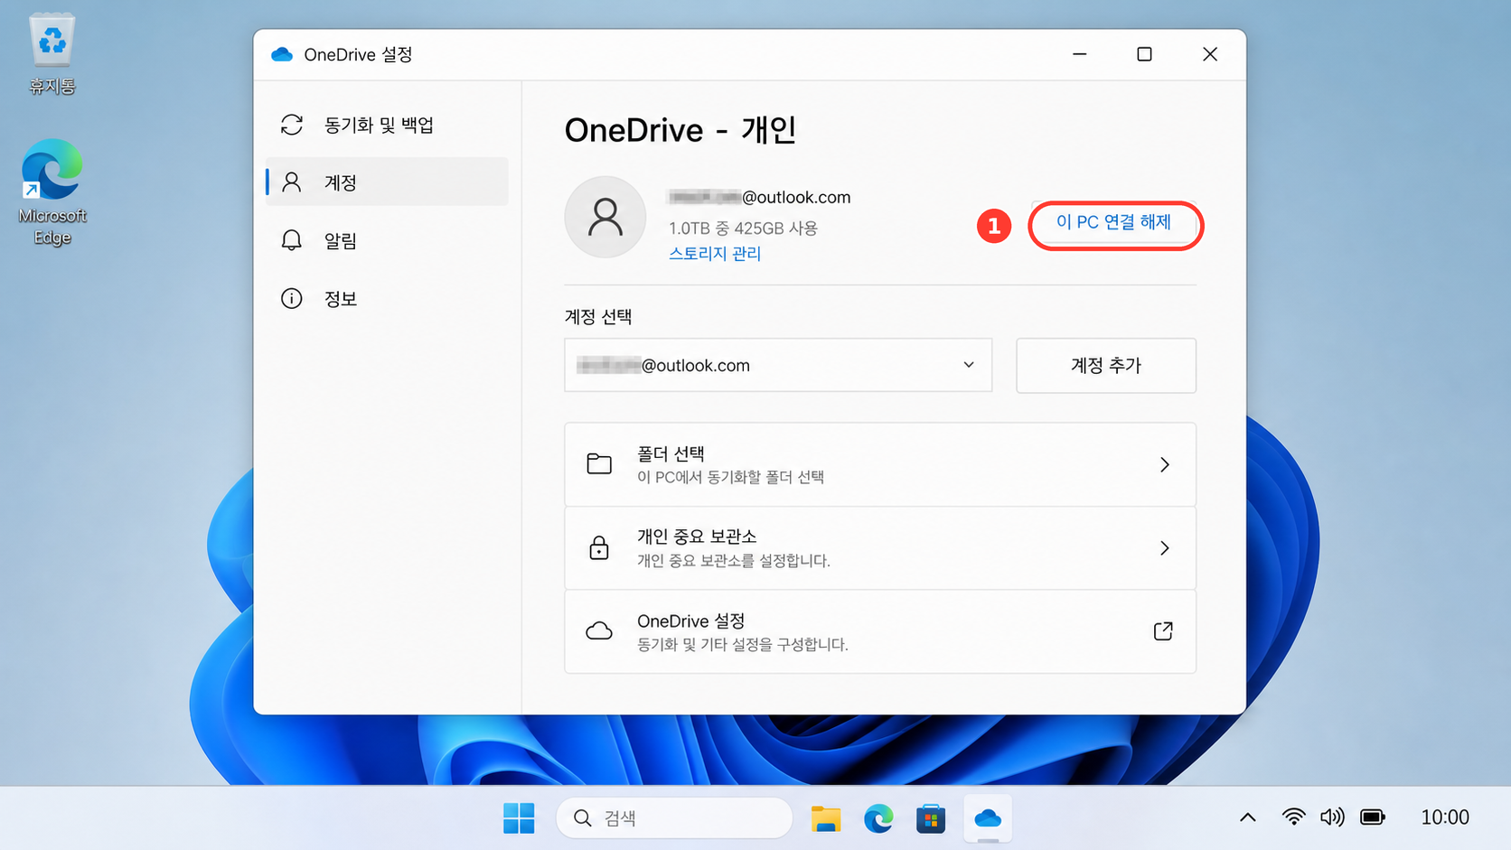Open Wi-Fi network status in system tray
Screen dimensions: 1511x850
tap(1294, 817)
